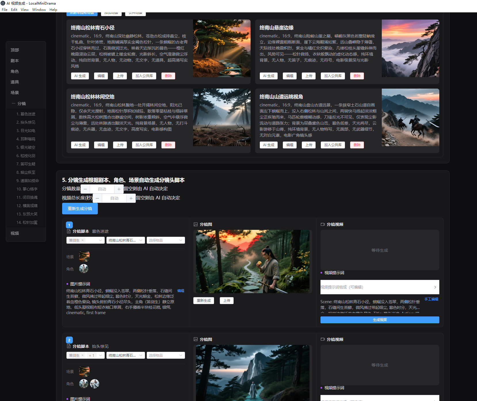This screenshot has height=401, width=477.
Task: Click 编辑 for 终南山松林青石小径 scene
Action: click(101, 76)
